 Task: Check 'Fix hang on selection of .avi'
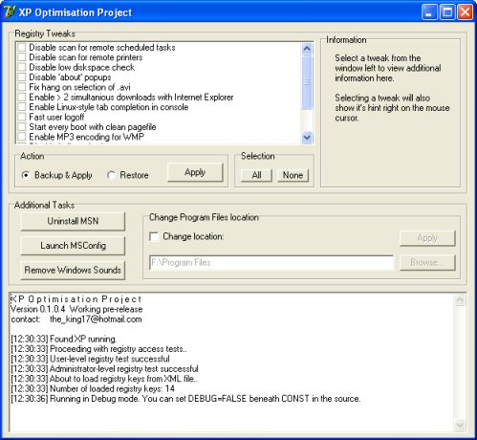click(x=22, y=87)
